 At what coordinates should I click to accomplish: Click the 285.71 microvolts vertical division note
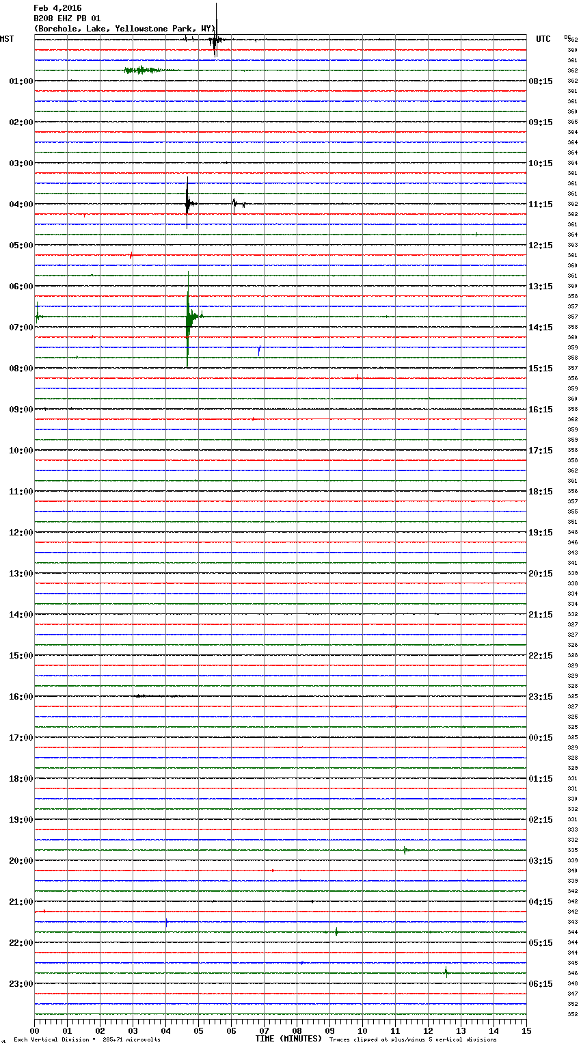coord(87,1040)
